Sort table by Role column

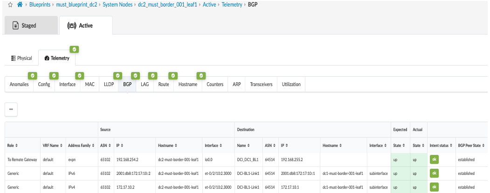pos(13,146)
